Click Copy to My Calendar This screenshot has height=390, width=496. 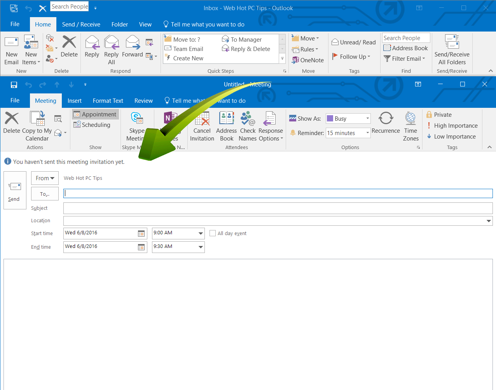point(37,126)
